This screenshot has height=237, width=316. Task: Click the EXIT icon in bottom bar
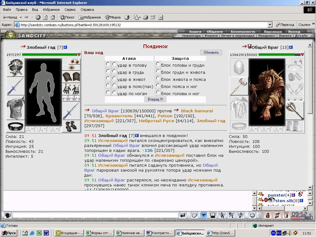[286, 215]
